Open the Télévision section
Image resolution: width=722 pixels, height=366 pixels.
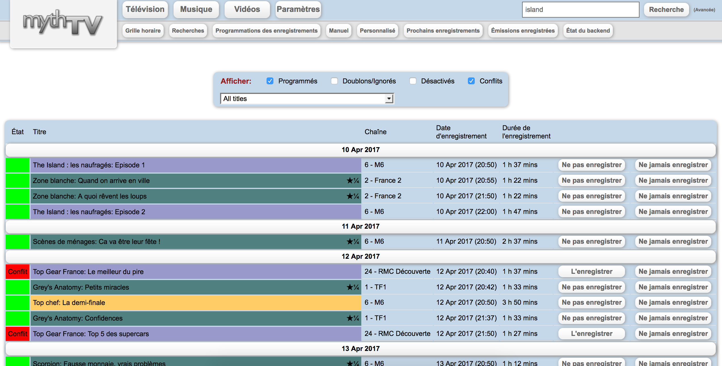click(x=145, y=9)
